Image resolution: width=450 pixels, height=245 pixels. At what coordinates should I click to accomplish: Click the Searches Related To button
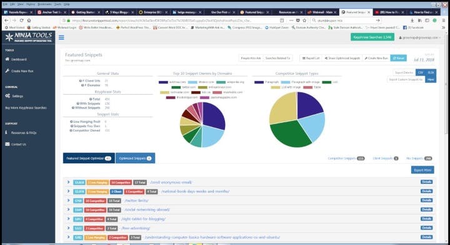click(277, 58)
